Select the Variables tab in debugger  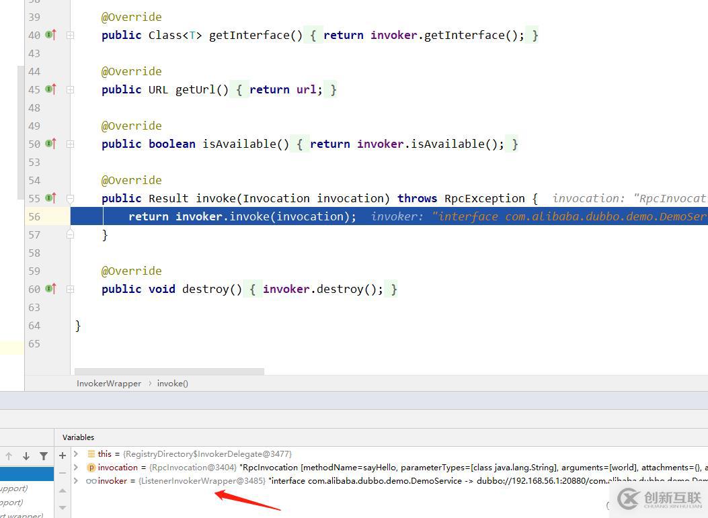tap(79, 437)
